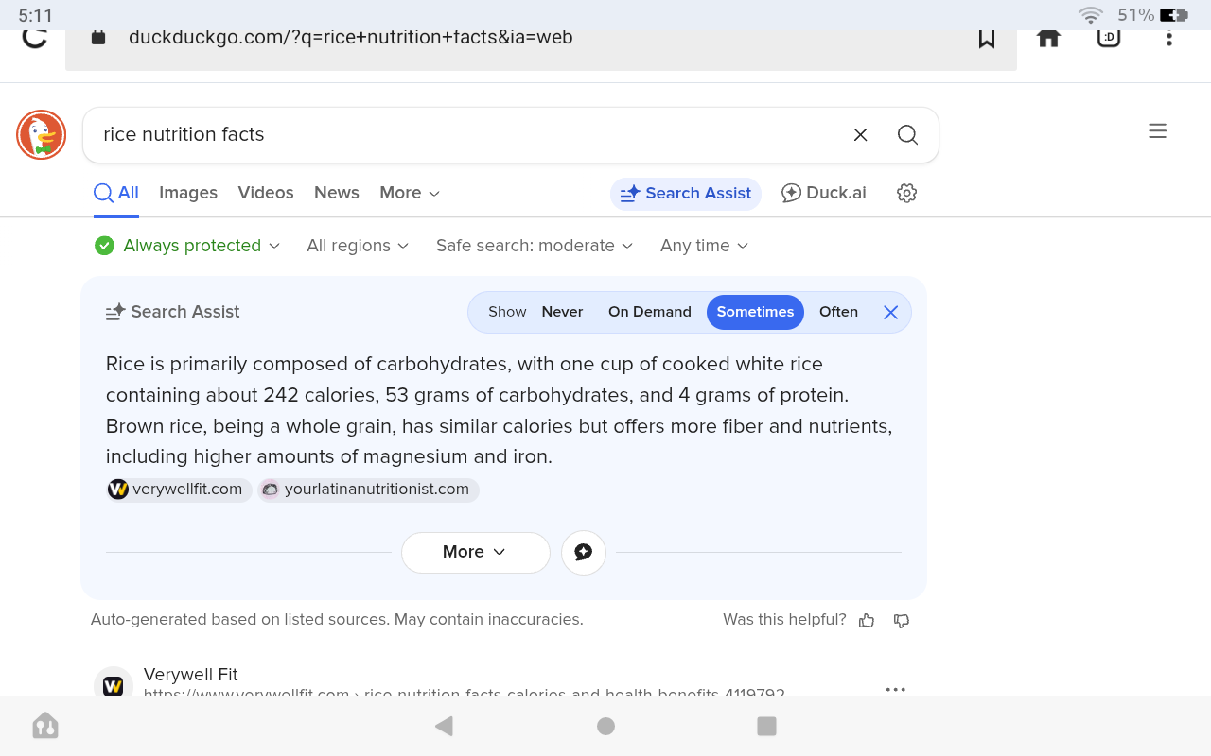Clear the search box with the X icon
The image size is (1211, 756).
click(860, 135)
